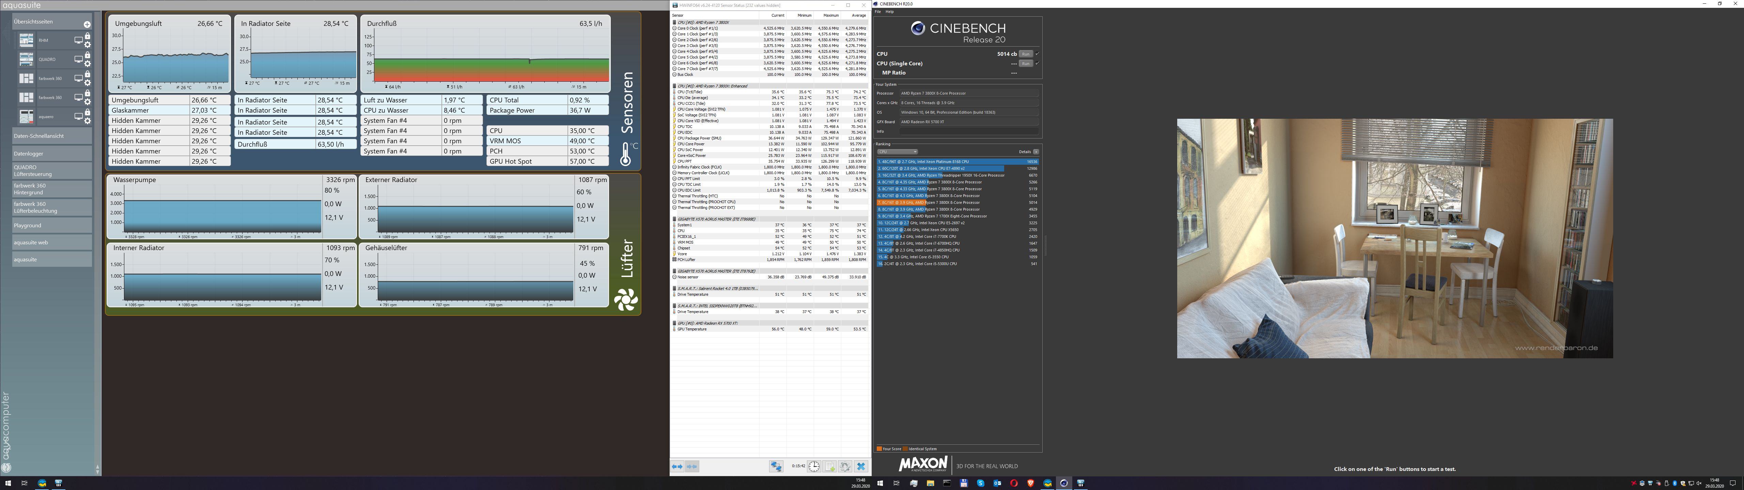Click the Cinebench Info input field
The height and width of the screenshot is (490, 1744).
click(x=969, y=131)
